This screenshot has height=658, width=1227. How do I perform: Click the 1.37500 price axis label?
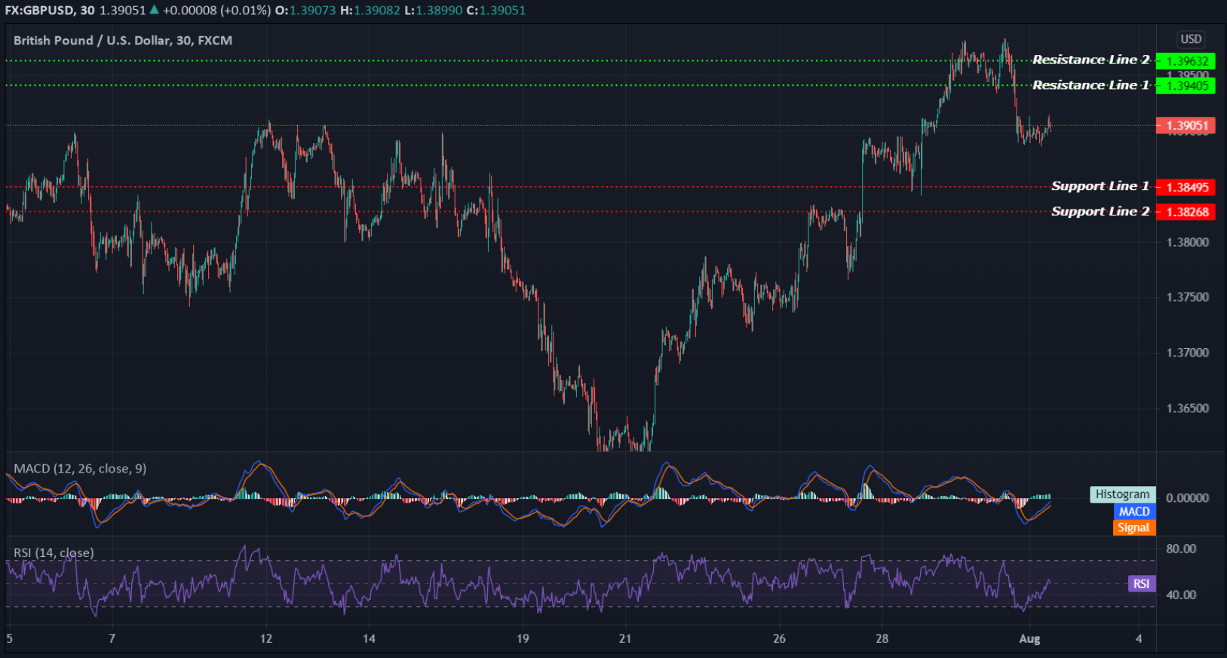coord(1188,297)
